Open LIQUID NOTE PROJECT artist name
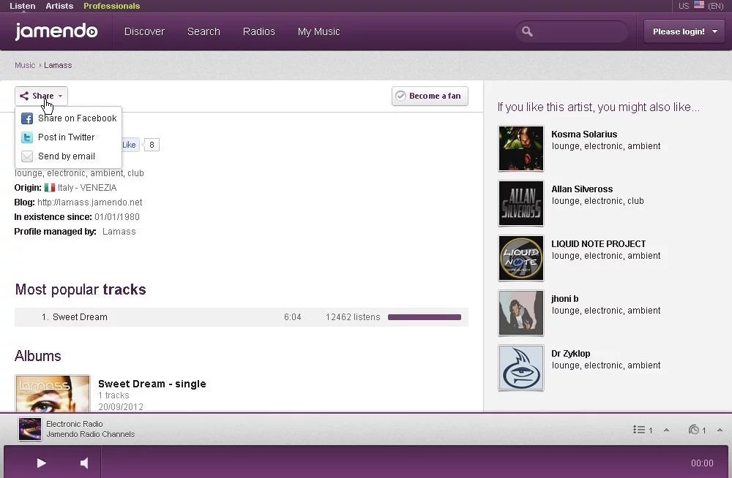This screenshot has width=732, height=478. 599,244
